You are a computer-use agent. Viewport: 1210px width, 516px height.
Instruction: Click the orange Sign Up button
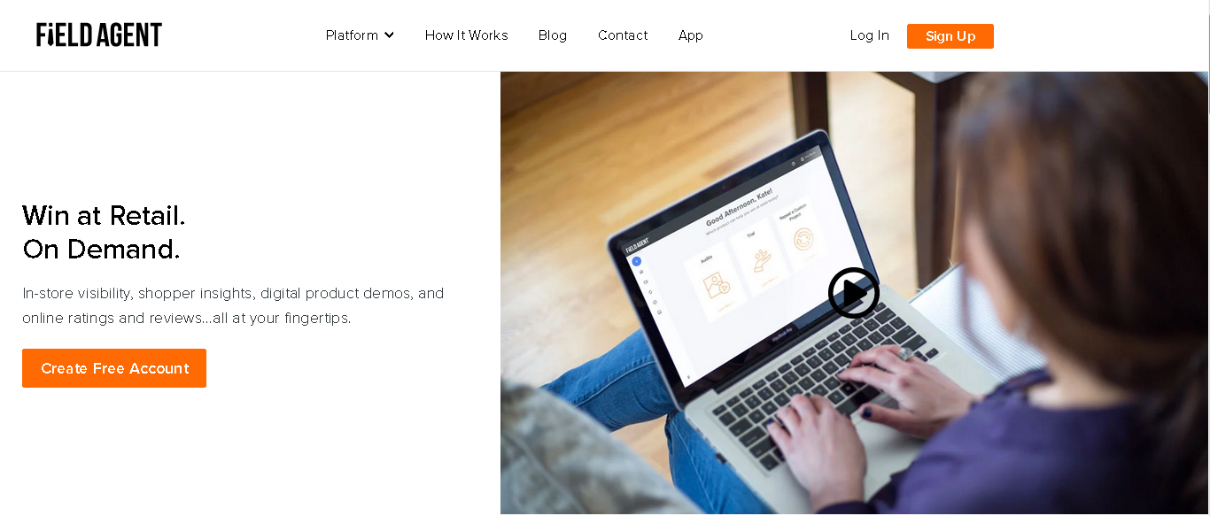(950, 36)
